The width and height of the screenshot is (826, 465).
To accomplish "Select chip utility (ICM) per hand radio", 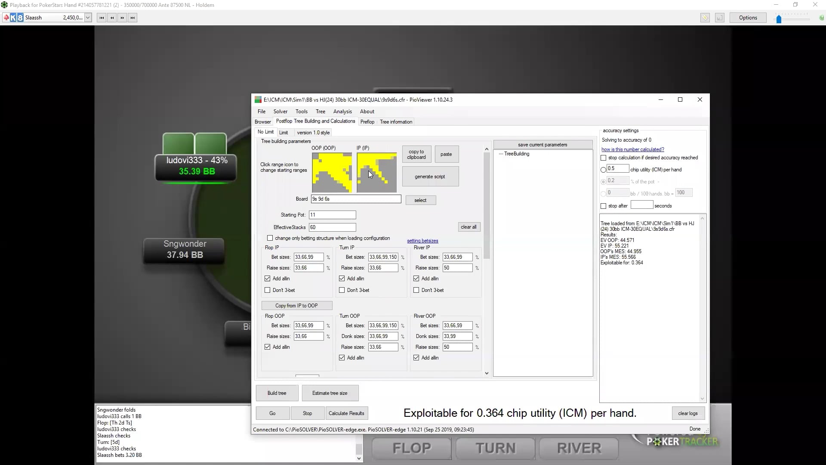I will click(604, 170).
